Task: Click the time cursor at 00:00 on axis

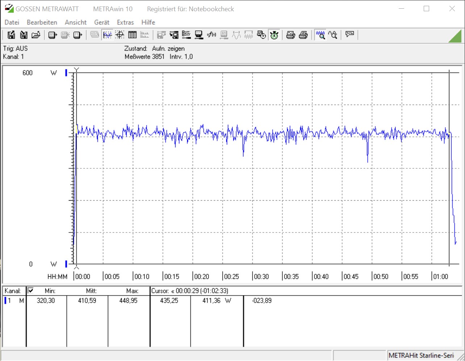Action: click(76, 268)
